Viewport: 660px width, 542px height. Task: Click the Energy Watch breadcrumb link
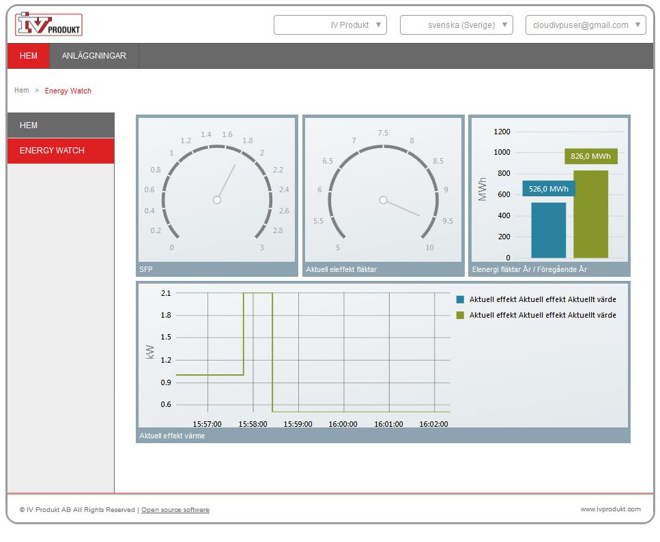[x=68, y=91]
